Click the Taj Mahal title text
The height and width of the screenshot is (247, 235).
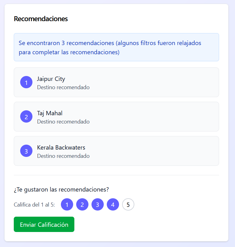(50, 113)
